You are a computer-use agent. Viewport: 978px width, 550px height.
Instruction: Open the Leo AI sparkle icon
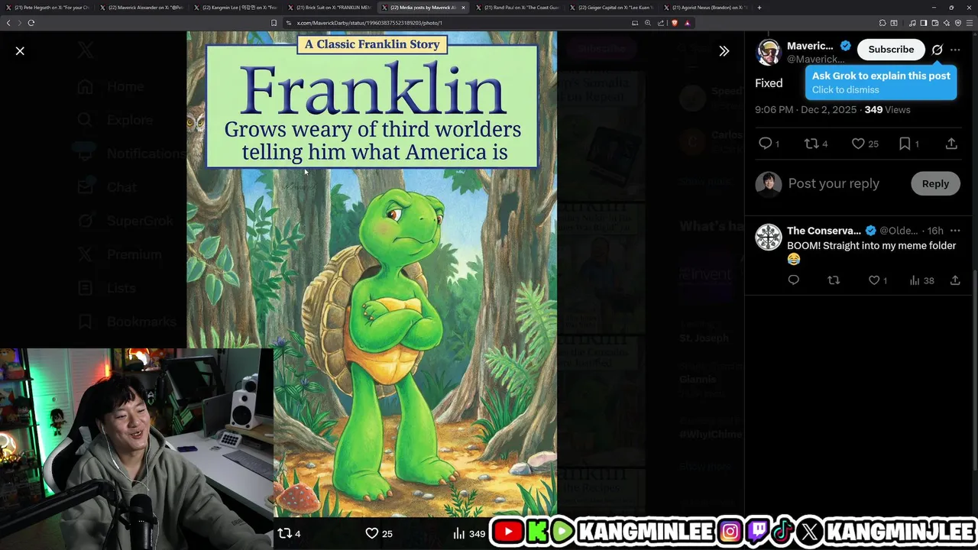point(947,23)
